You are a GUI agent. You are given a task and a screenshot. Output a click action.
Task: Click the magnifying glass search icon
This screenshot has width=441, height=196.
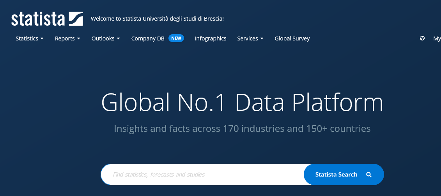click(369, 175)
